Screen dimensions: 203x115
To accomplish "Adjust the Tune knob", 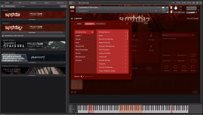I will pyautogui.click(x=176, y=8).
